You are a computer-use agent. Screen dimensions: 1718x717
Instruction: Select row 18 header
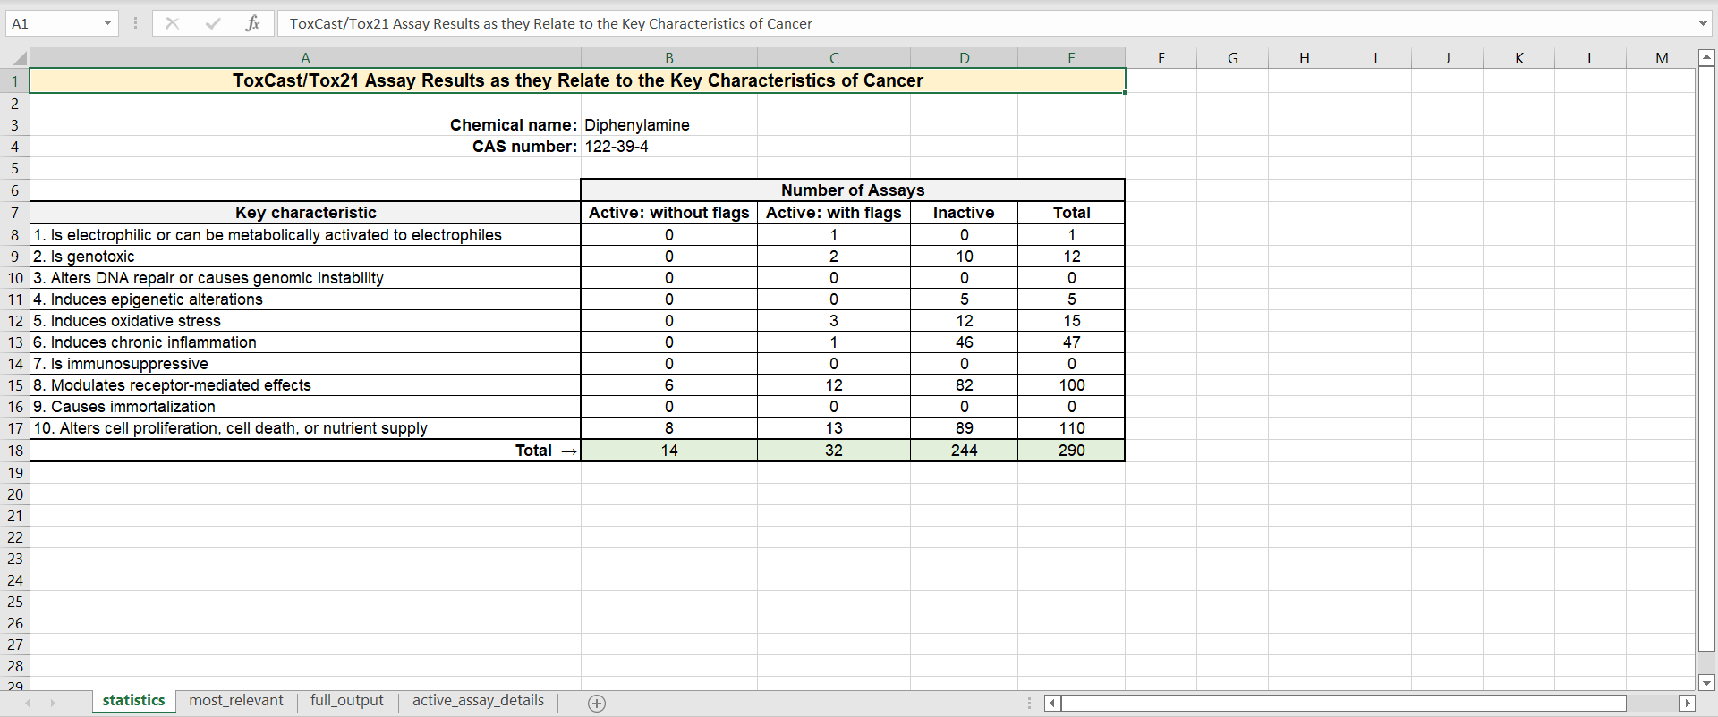pyautogui.click(x=15, y=451)
